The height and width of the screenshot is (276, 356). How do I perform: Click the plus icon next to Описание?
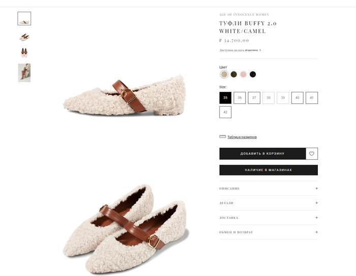[316, 189]
